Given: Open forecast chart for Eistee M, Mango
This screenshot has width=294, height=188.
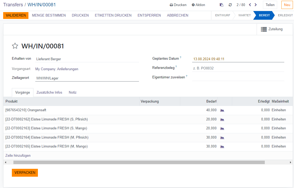Looking at the screenshot, I should (222, 146).
